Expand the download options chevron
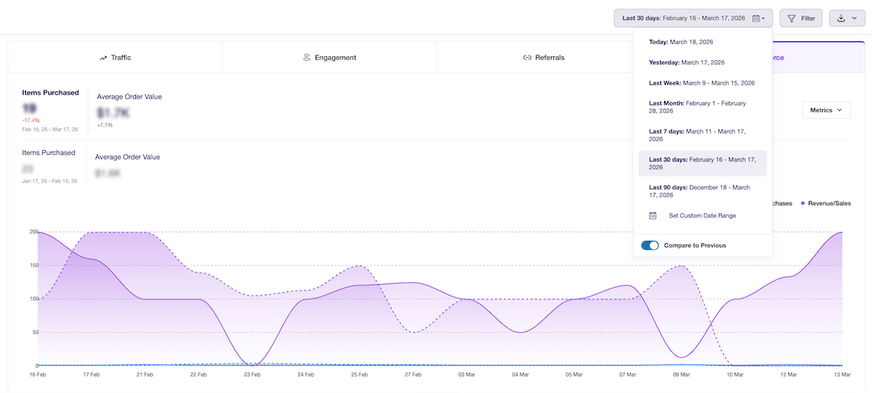Image resolution: width=872 pixels, height=393 pixels. point(855,18)
